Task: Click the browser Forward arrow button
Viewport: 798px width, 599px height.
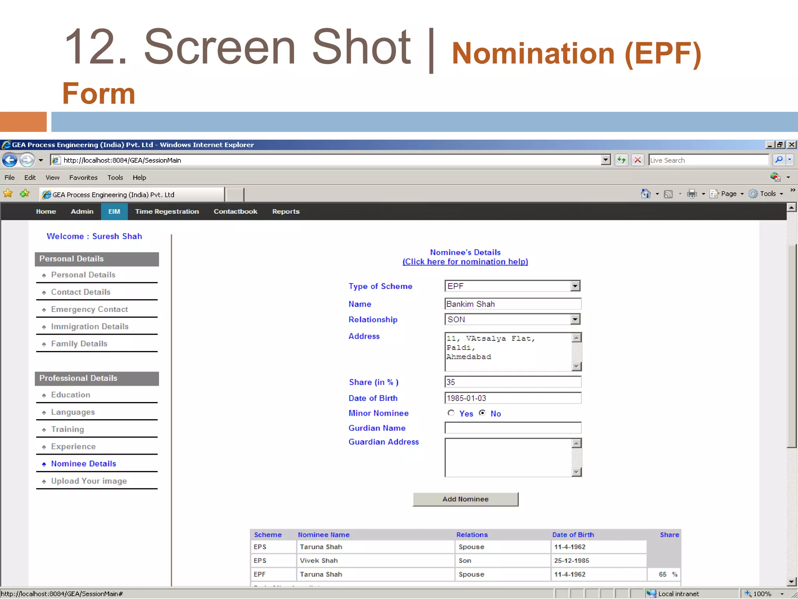Action: point(27,160)
